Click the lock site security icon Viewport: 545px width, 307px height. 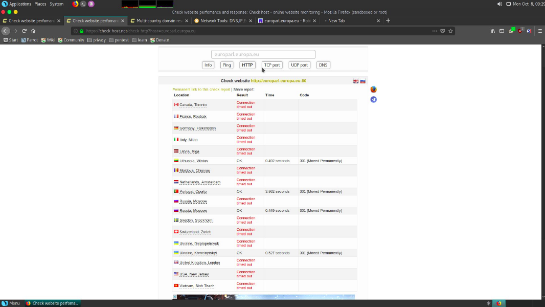pyautogui.click(x=82, y=31)
